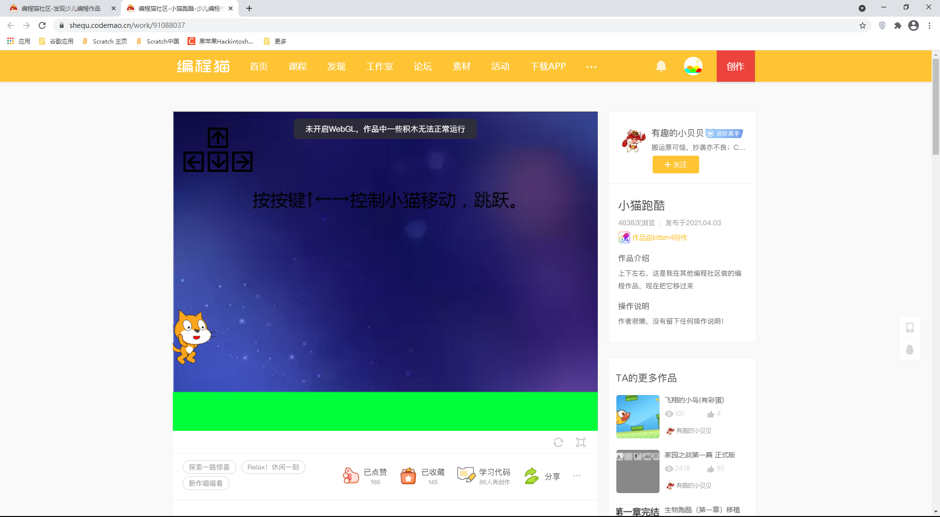The width and height of the screenshot is (940, 517).
Task: Open Chrome extensions puzzle icon
Action: click(898, 25)
